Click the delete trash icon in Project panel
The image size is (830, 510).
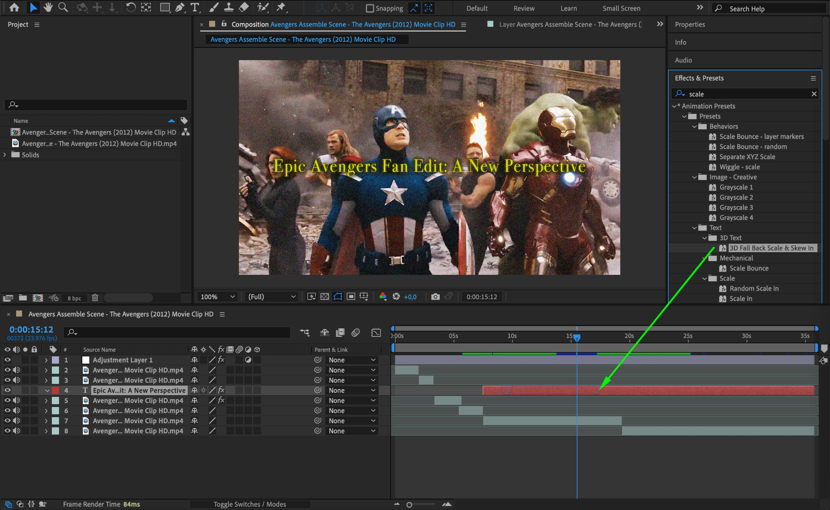click(x=95, y=298)
